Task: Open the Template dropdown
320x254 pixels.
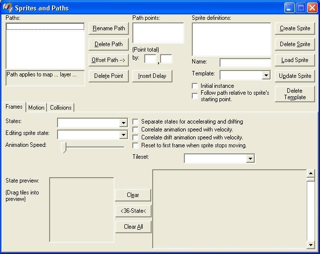Action: click(266, 75)
